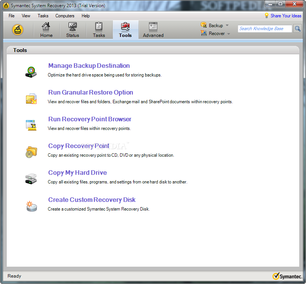This screenshot has width=306, height=284.
Task: Click the Ready status bar text
Action: pos(14,276)
